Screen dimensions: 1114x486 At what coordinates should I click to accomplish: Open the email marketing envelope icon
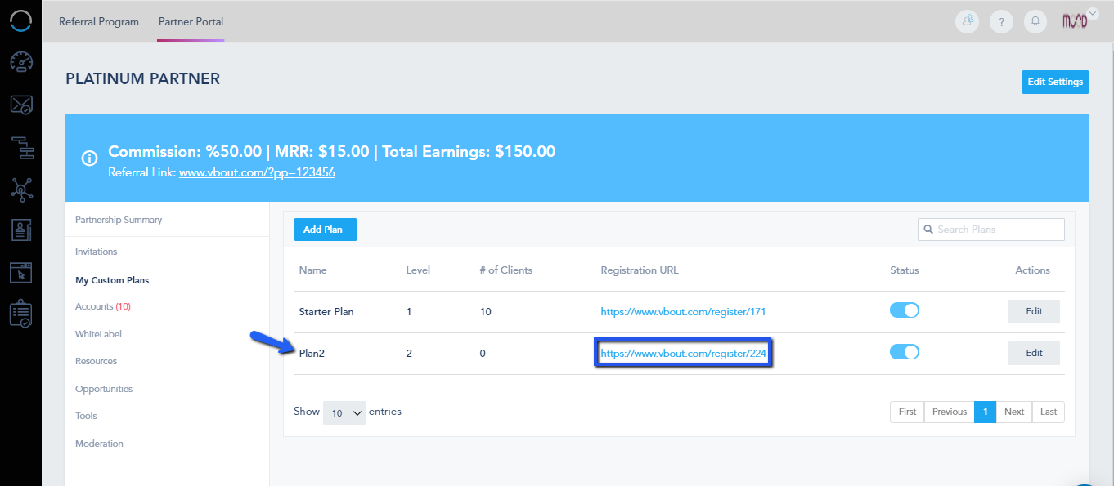click(x=21, y=105)
